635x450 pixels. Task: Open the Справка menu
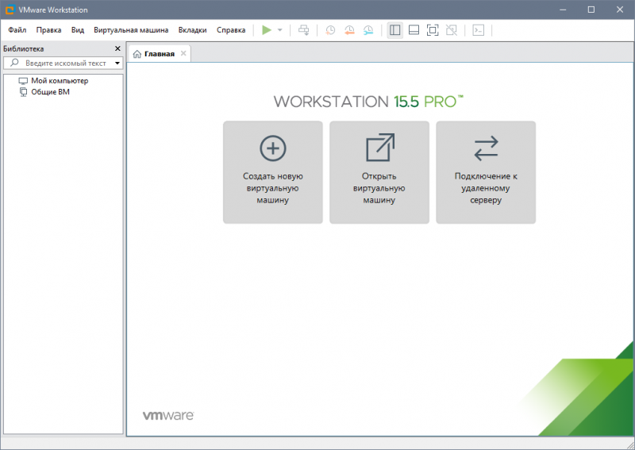[x=231, y=30]
